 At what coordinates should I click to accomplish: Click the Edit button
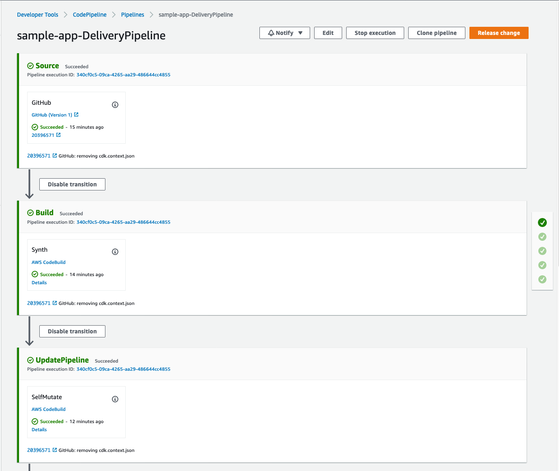(x=328, y=33)
